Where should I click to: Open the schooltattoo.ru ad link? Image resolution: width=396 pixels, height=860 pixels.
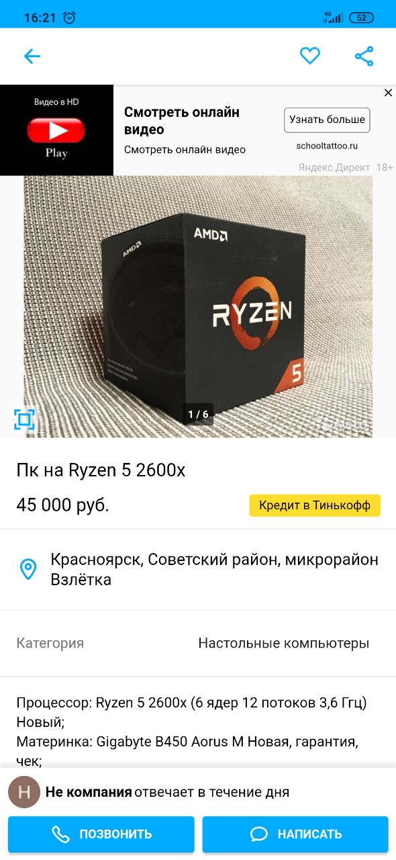(327, 146)
